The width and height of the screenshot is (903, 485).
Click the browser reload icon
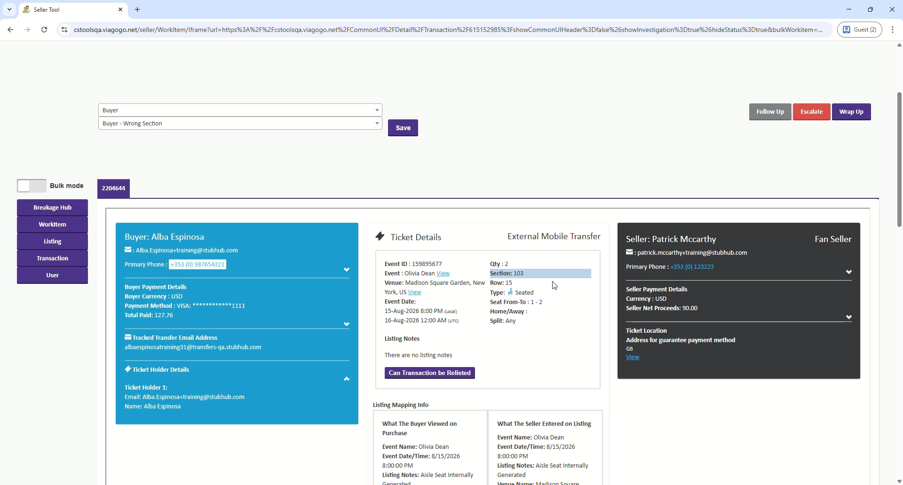click(44, 30)
